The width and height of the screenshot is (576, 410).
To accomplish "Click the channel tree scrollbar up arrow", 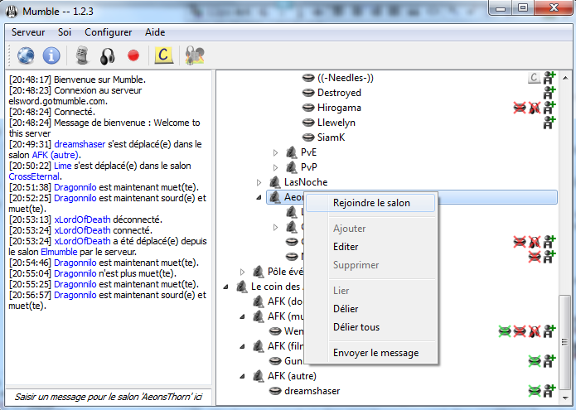I will 565,78.
